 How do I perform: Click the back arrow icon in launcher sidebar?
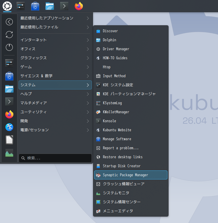tap(9, 22)
